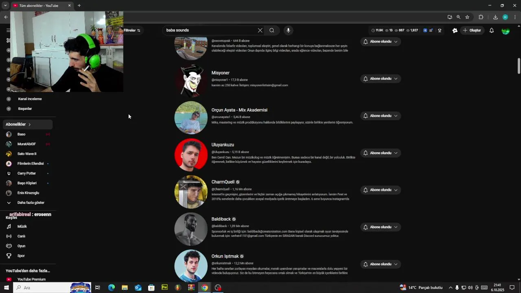Open Chrome downloads icon
521x293 pixels.
(495, 17)
